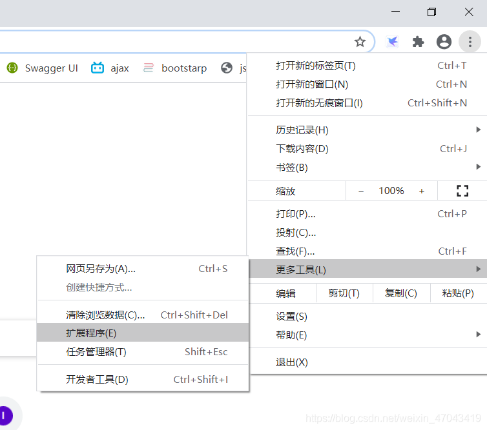Open the ajax bookmark
Viewport: 487px width, 430px height.
coord(110,68)
